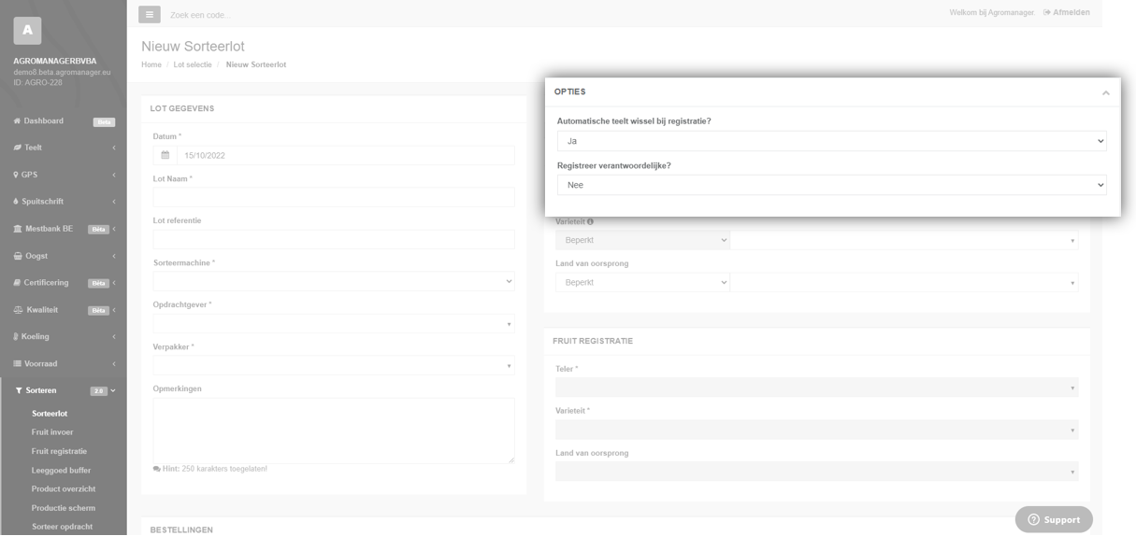Expand the Mestbank BE sidebar menu

63,229
